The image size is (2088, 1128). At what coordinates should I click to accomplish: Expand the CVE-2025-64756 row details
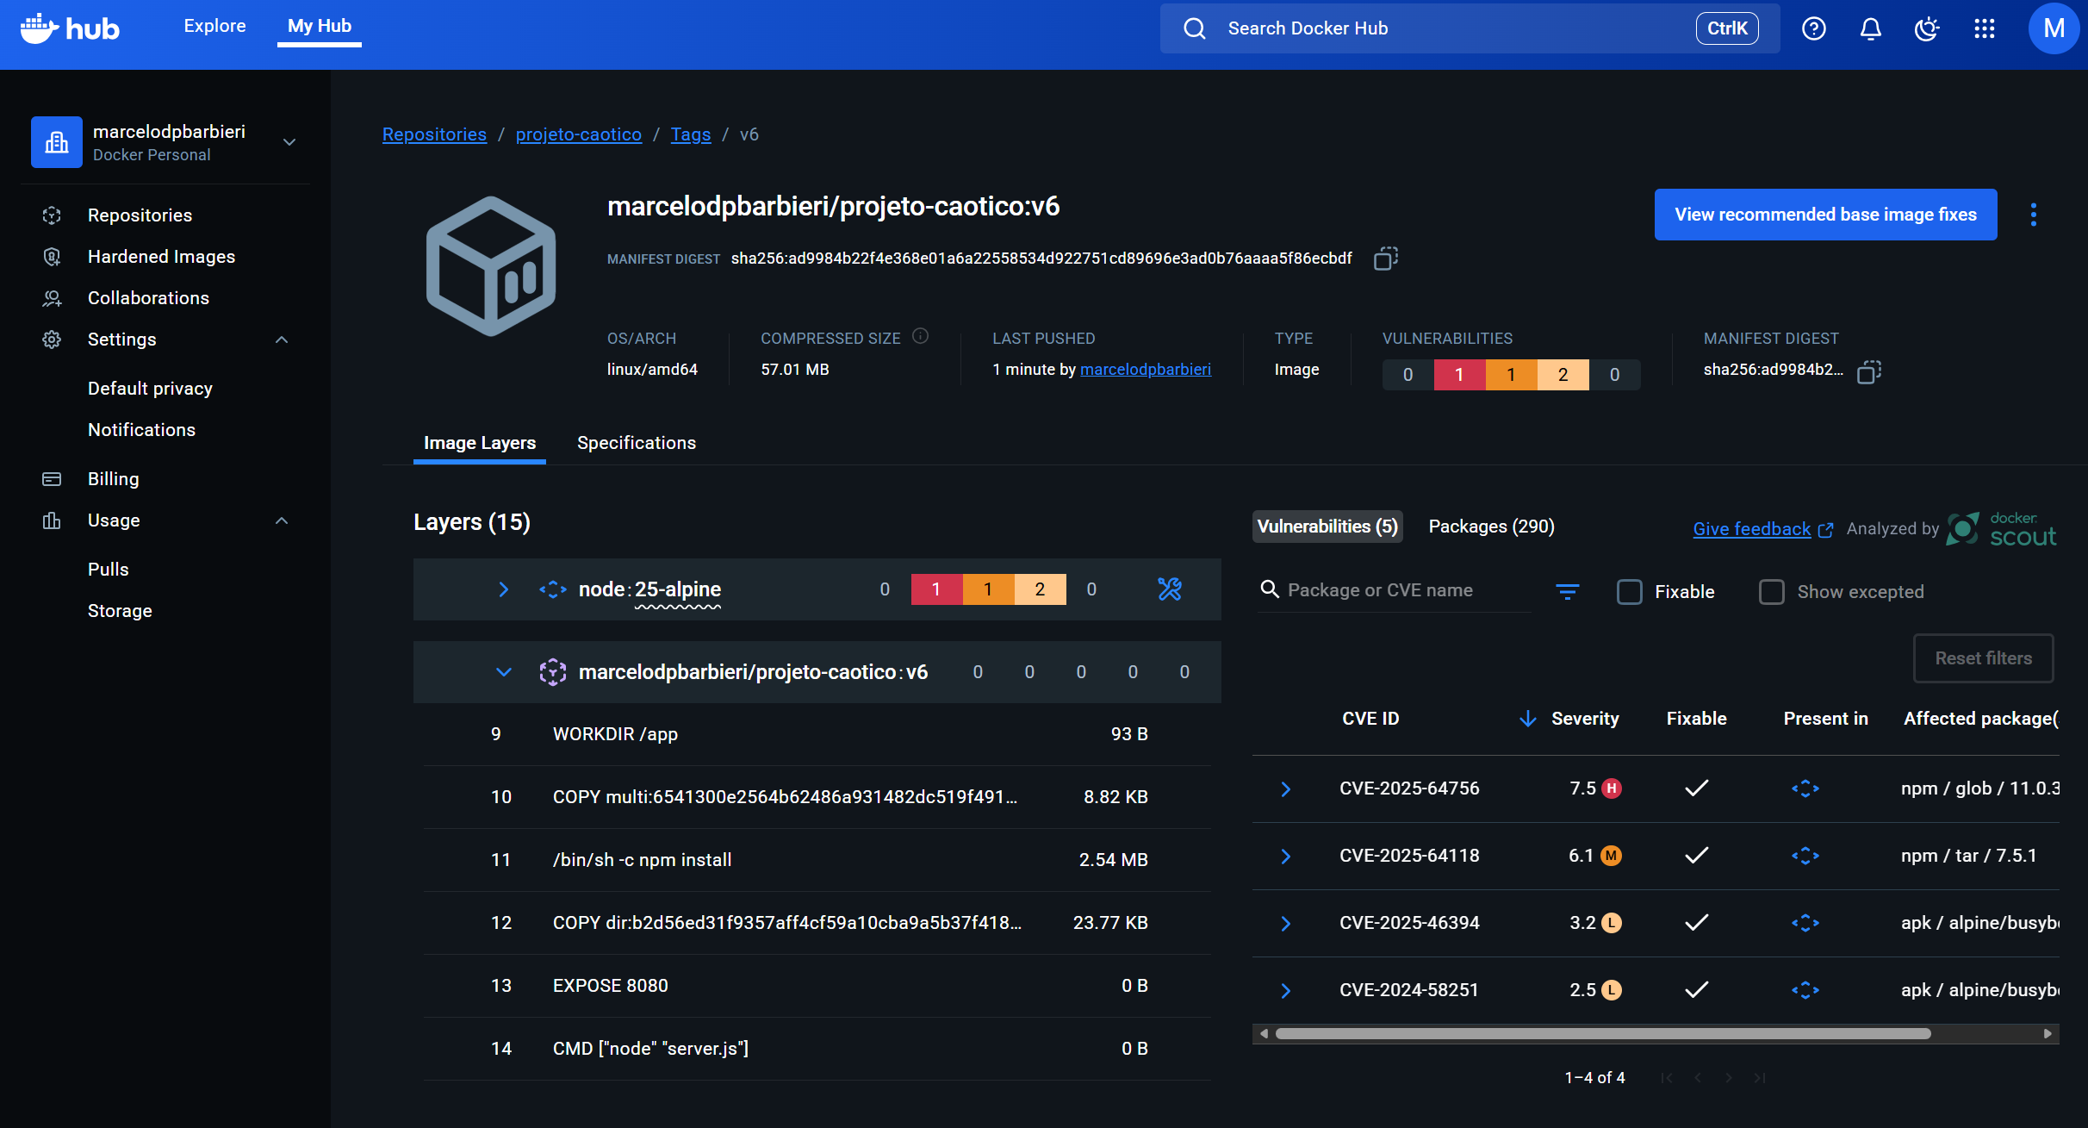[x=1285, y=789]
